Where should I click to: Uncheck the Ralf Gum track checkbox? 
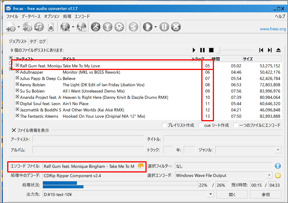click(x=17, y=65)
